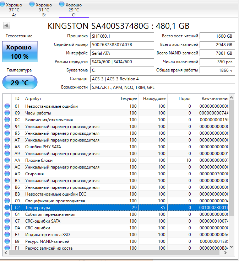
Task: Select the Индикатор износа SSD row
Action: (x=115, y=234)
